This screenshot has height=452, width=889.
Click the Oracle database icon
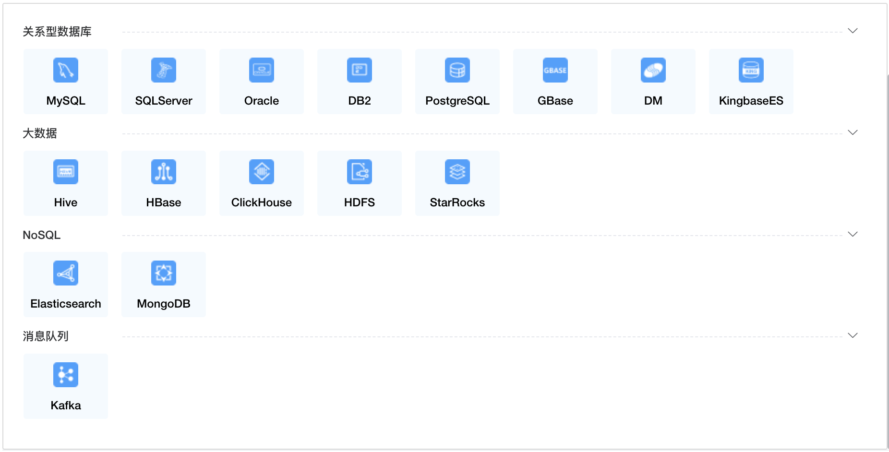click(x=262, y=71)
